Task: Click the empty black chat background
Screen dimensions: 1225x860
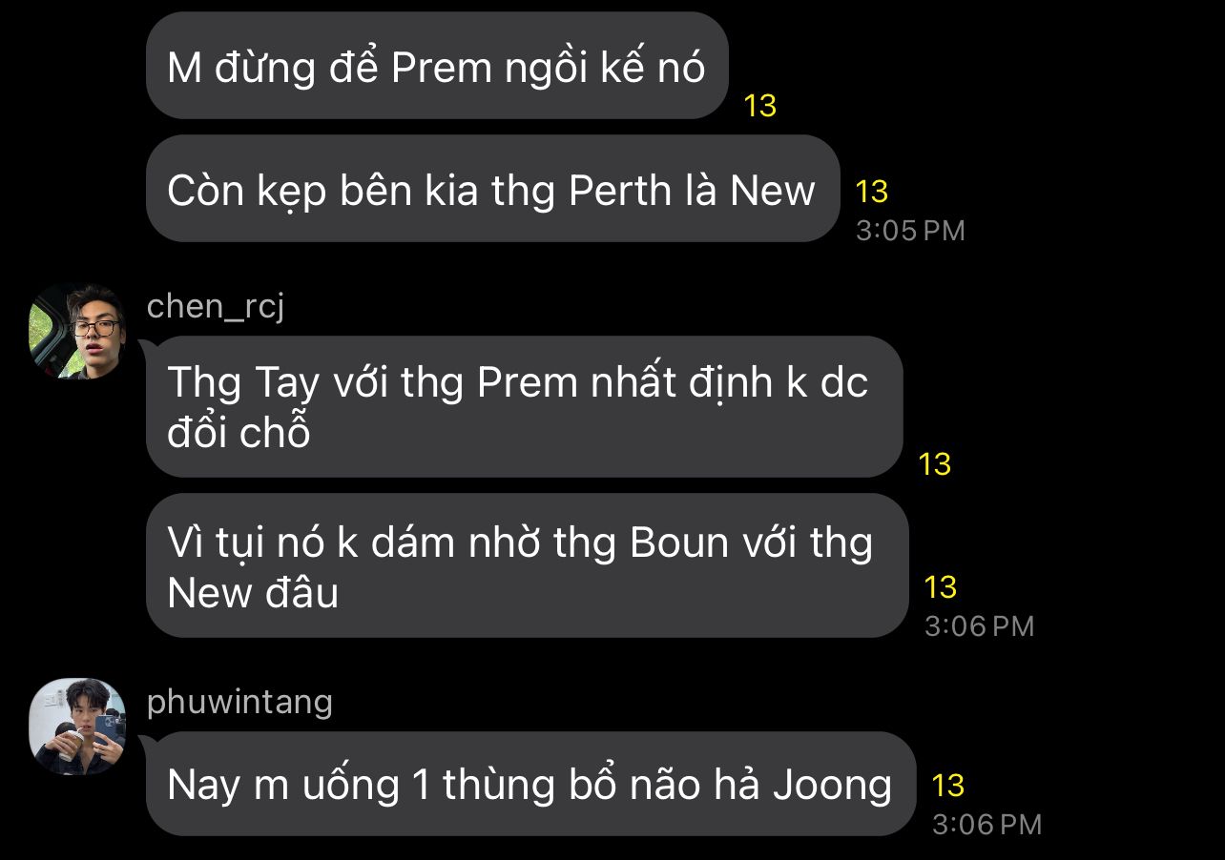Action: [x=1097, y=381]
